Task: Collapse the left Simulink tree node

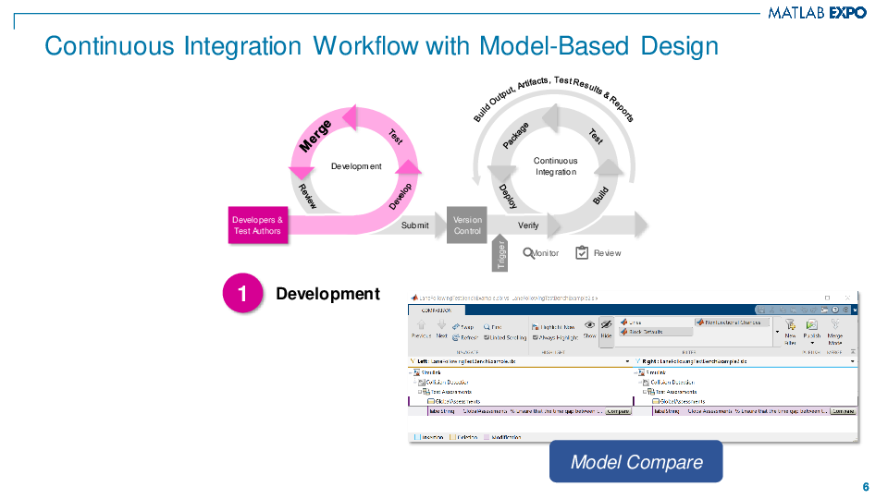Action: (x=411, y=372)
